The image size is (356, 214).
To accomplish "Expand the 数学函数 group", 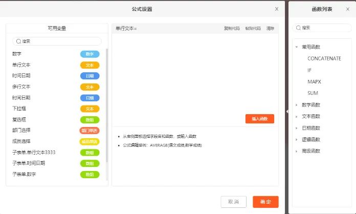I will click(x=297, y=105).
